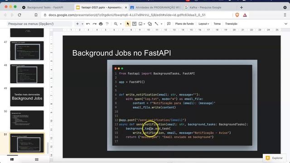
Task: Click the Explorar button
Action: (x=275, y=158)
